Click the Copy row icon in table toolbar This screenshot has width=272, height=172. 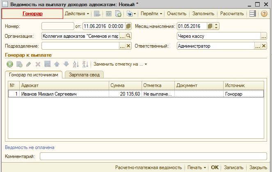tap(19, 64)
